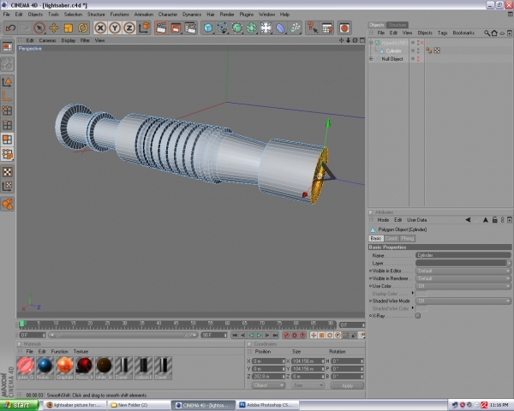Toggle X axis lock
Image resolution: width=514 pixels, height=411 pixels.
coord(100,28)
